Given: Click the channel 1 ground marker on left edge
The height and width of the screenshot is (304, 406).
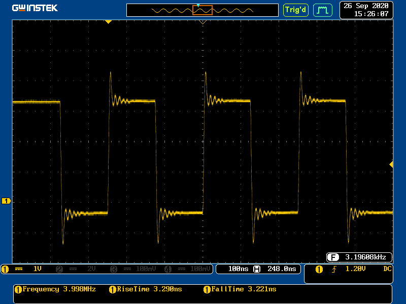Looking at the screenshot, I should (6, 201).
